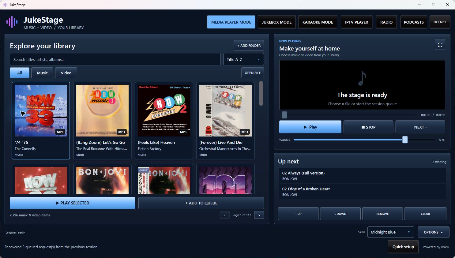Viewport: 455px width, 258px height.
Task: Switch to Jukebox Mode
Action: [277, 22]
